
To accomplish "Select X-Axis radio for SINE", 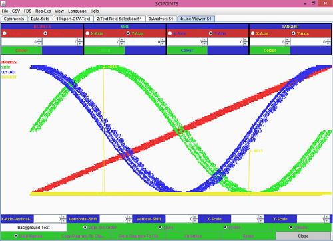I will click(x=87, y=33).
